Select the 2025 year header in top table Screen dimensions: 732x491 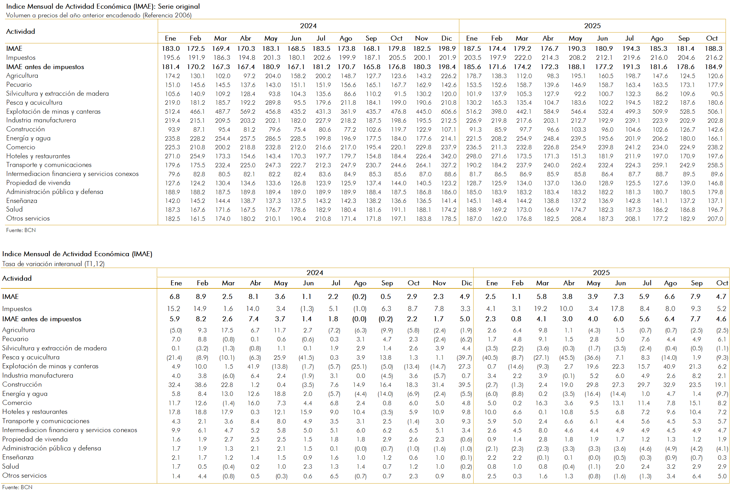592,26
